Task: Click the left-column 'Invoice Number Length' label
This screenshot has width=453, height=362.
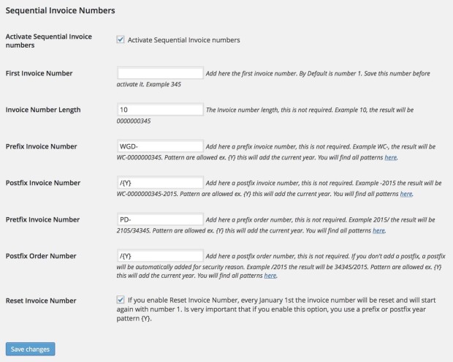Action: [43, 110]
